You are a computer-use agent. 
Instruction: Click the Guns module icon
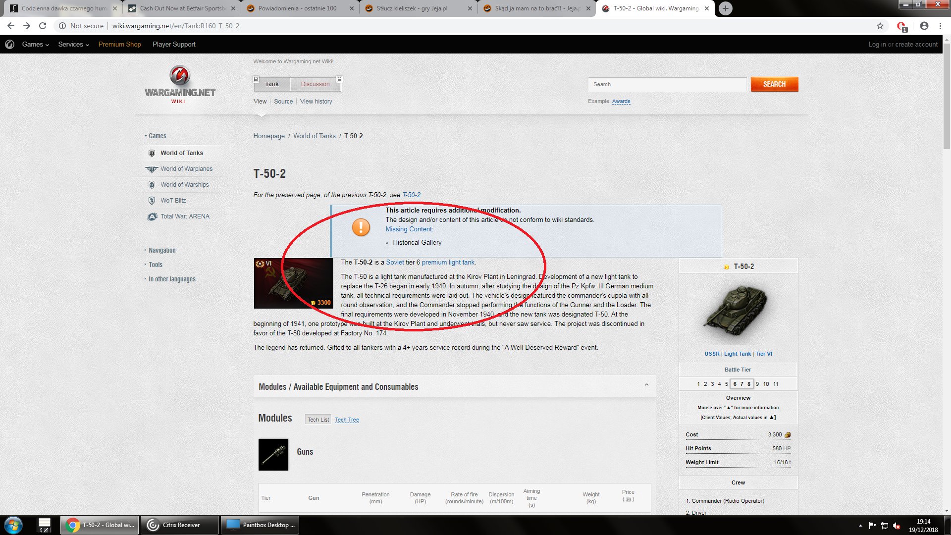[x=273, y=454]
